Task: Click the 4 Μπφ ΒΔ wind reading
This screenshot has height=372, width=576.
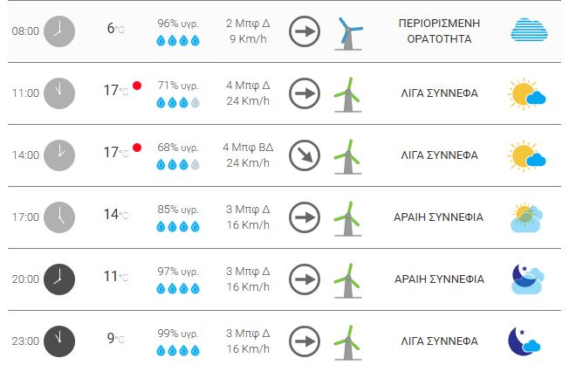Action: [x=248, y=147]
